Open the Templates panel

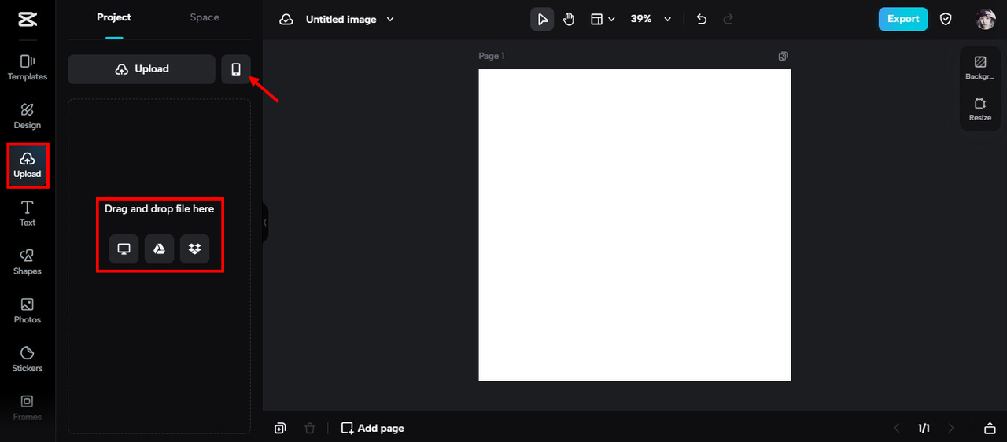[28, 68]
